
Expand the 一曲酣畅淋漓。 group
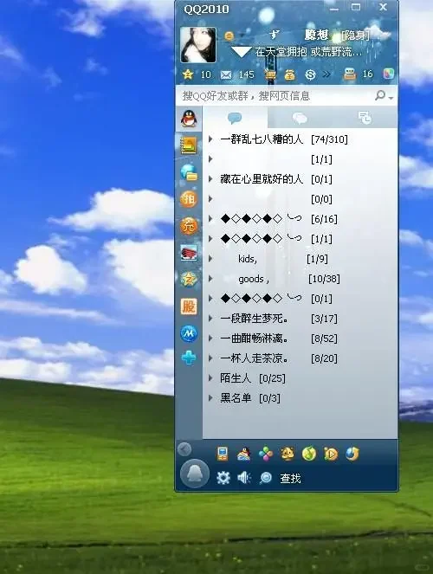(x=210, y=339)
